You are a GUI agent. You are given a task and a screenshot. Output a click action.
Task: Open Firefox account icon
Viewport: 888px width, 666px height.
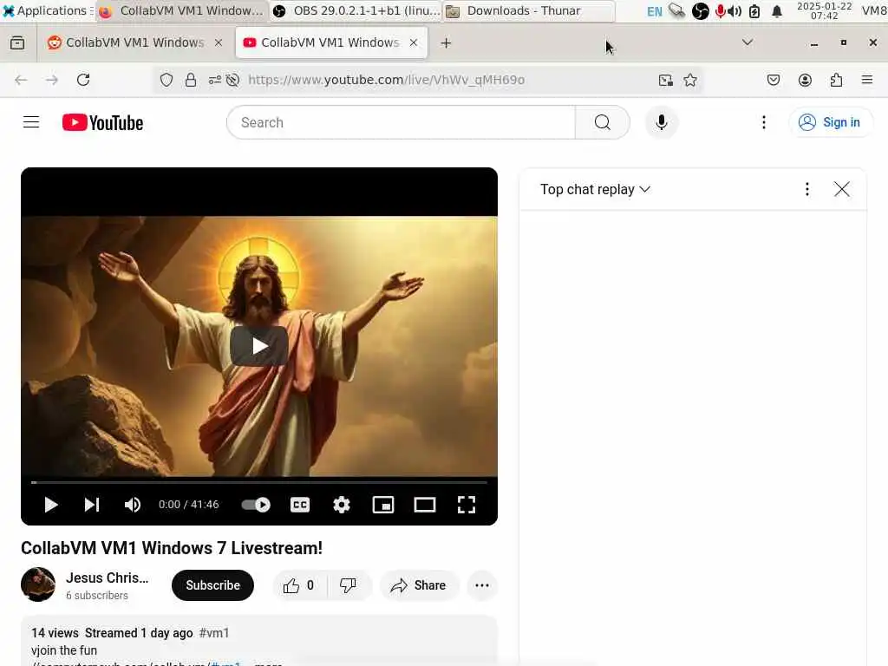(805, 80)
